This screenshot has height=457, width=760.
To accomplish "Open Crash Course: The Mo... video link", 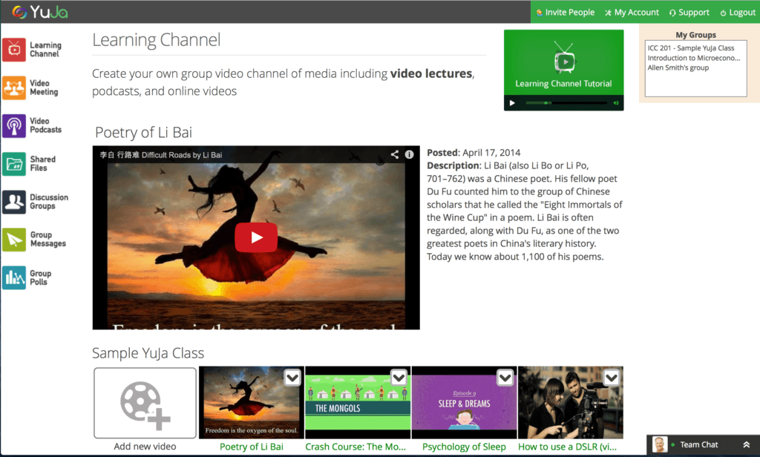I will 356,447.
